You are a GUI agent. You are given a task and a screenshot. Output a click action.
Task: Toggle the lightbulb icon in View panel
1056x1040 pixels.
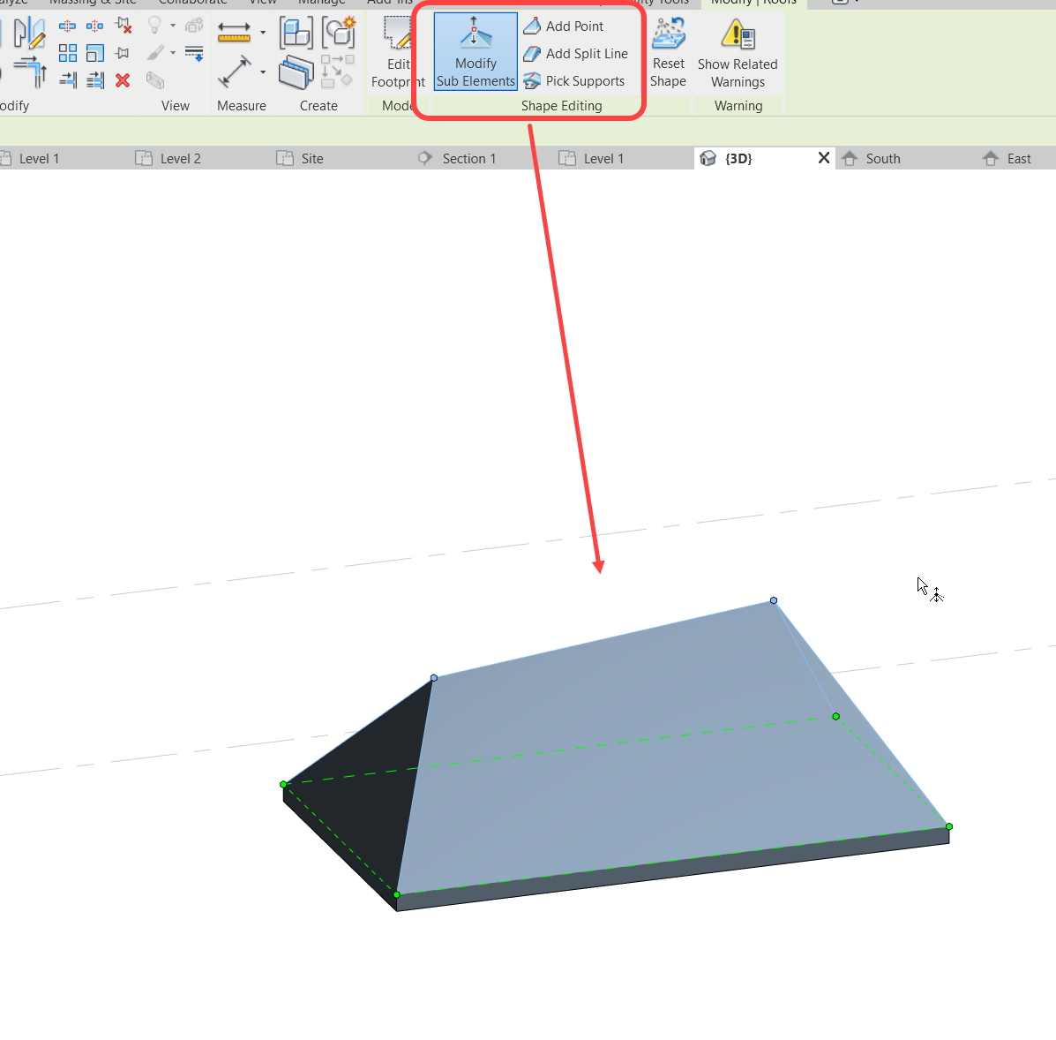tap(155, 25)
